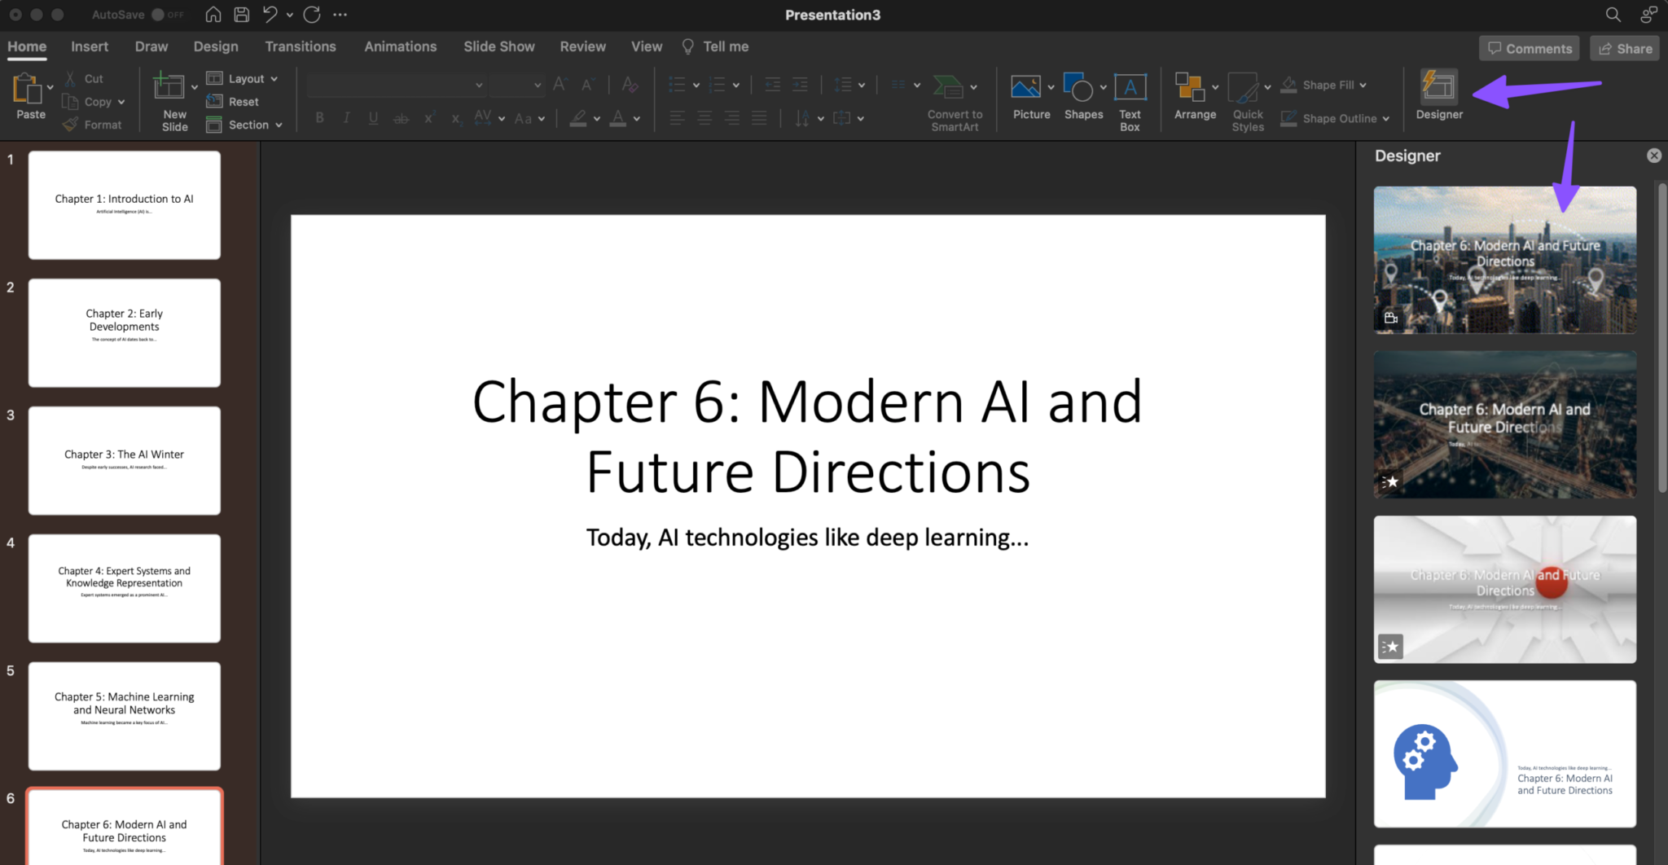Viewport: 1668px width, 865px height.
Task: Open the Shapes gallery
Action: coord(1080,94)
